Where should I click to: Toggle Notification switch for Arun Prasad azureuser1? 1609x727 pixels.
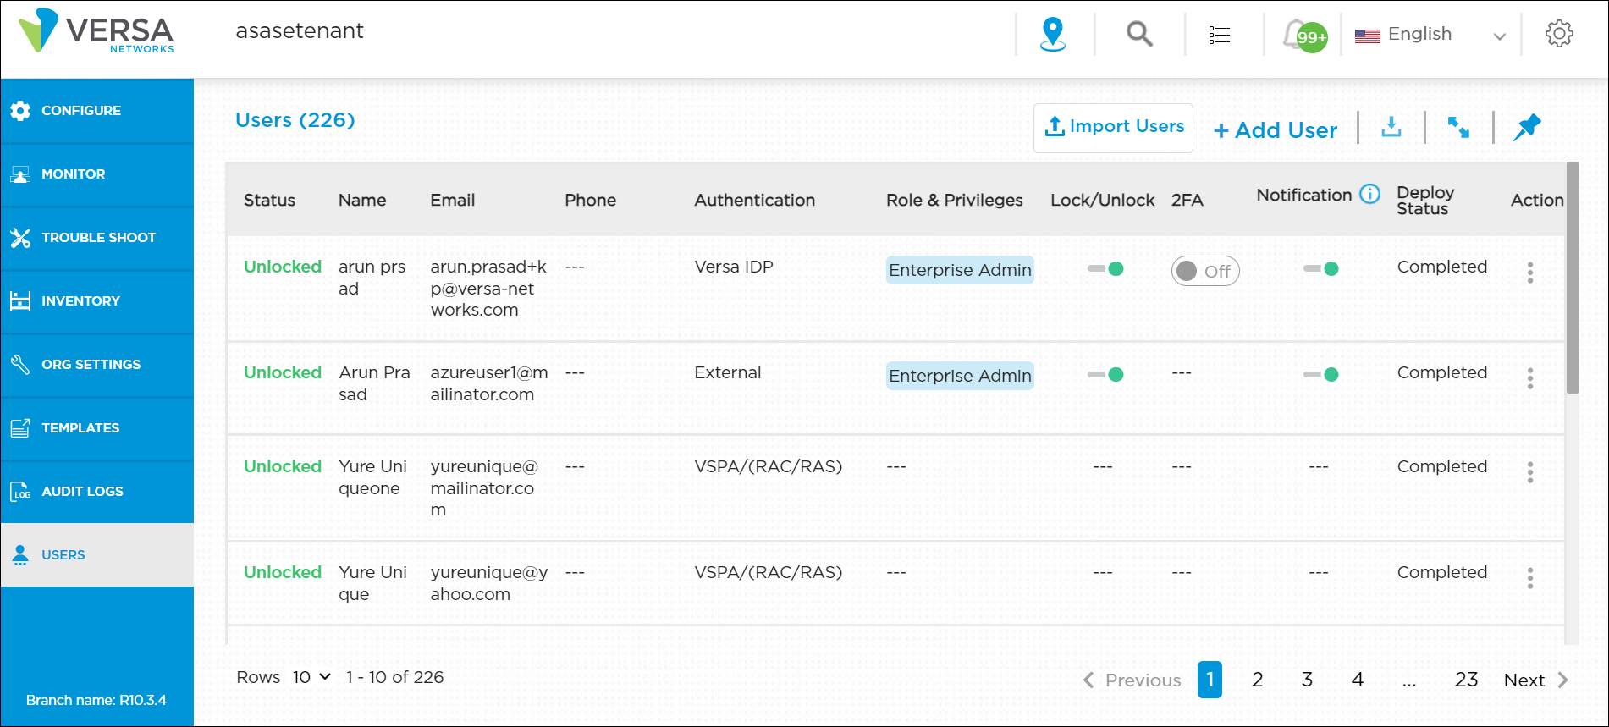coord(1320,375)
